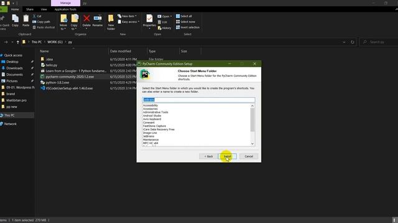Switch to the Share ribbon tab
Screen dimensions: 398x223
(x=30, y=9)
